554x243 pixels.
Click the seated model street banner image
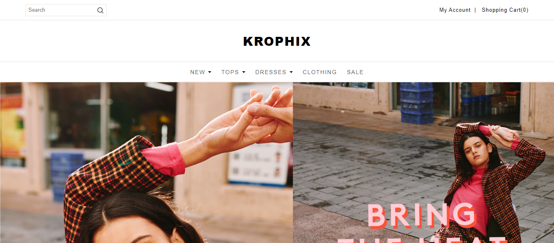click(423, 163)
